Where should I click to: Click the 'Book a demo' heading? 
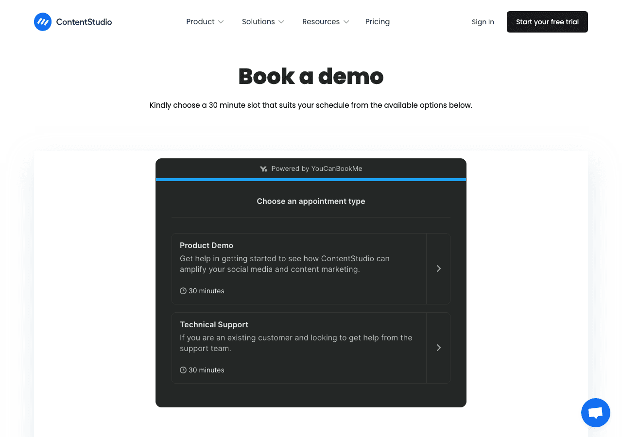[311, 76]
